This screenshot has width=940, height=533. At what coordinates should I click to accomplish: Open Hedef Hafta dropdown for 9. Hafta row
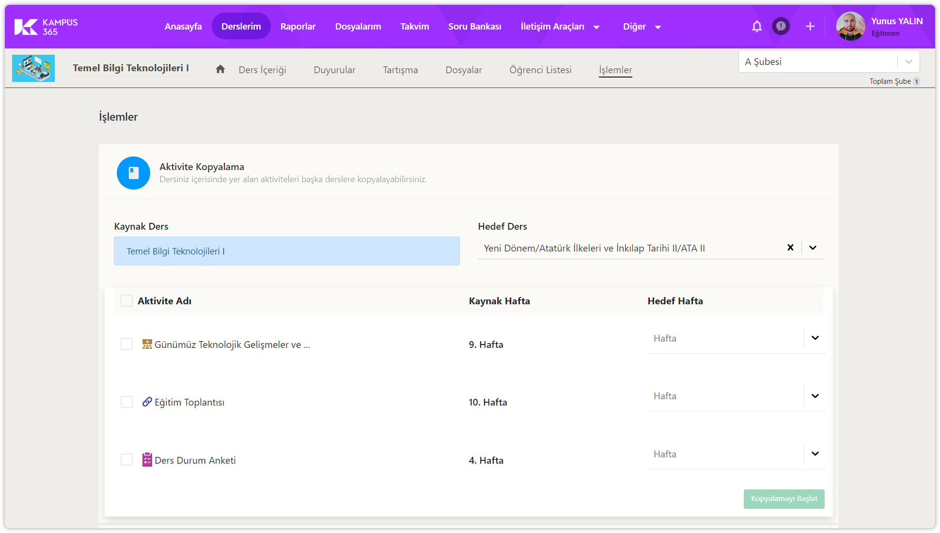815,338
